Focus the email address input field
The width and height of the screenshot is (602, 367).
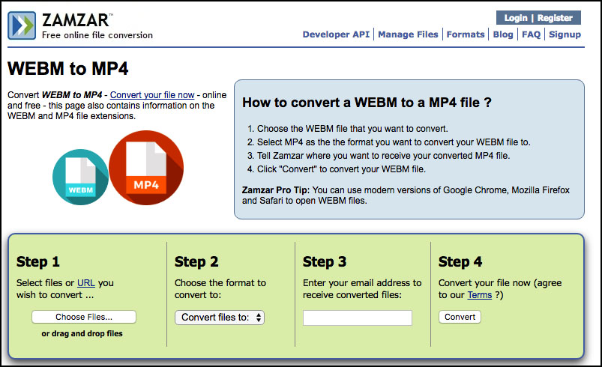click(358, 318)
